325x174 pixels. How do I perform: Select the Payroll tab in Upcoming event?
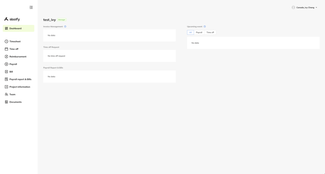point(199,32)
